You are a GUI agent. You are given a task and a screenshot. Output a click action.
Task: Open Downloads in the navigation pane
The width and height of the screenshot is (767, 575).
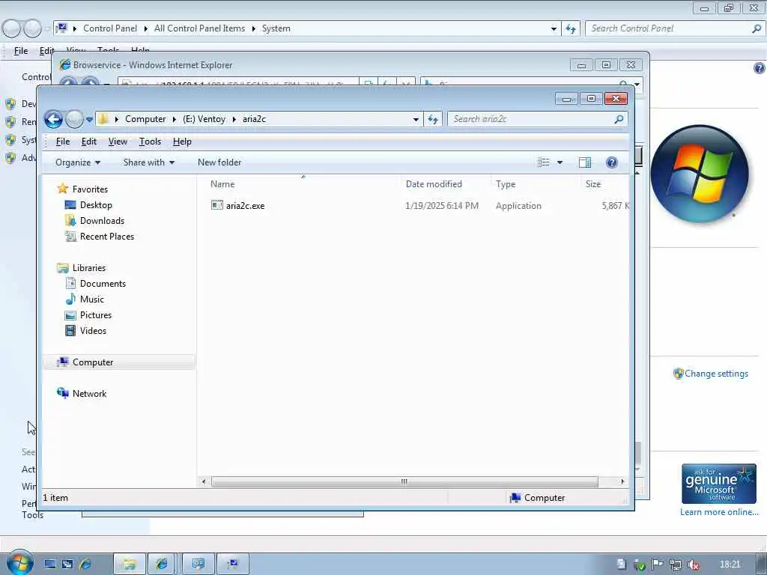coord(102,221)
